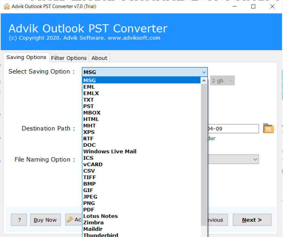Choose MHT from the dropdown list
Image resolution: width=283 pixels, height=237 pixels.
coord(141,126)
